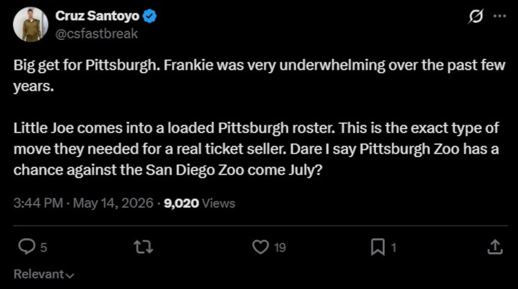The width and height of the screenshot is (518, 289).
Task: Open the three-dot more options menu
Action: (499, 16)
